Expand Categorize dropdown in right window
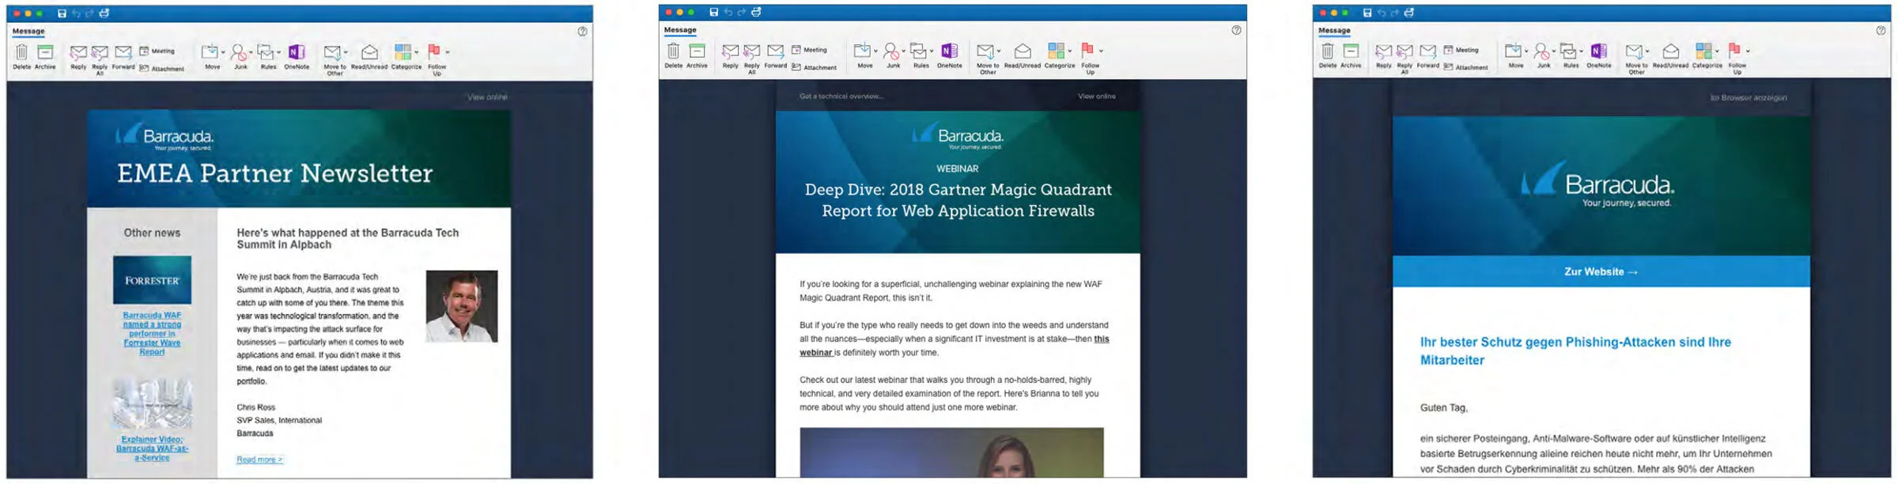The width and height of the screenshot is (1898, 484). [1718, 52]
